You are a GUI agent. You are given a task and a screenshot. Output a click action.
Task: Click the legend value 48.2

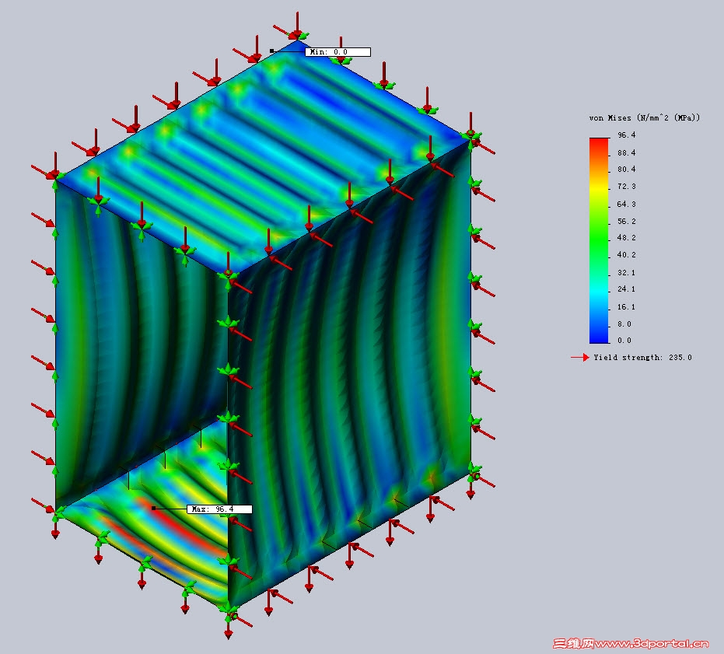point(627,237)
